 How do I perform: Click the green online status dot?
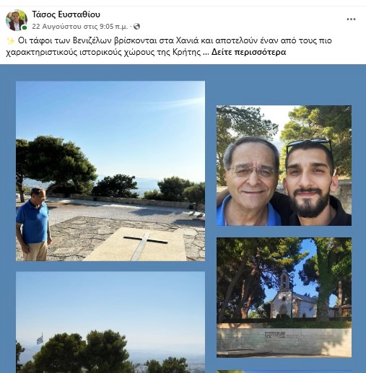point(25,28)
